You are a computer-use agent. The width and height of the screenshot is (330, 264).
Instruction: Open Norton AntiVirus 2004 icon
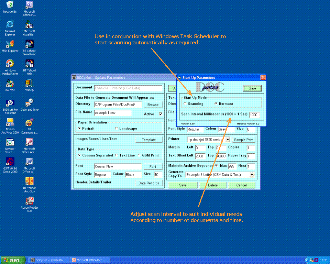click(10, 123)
